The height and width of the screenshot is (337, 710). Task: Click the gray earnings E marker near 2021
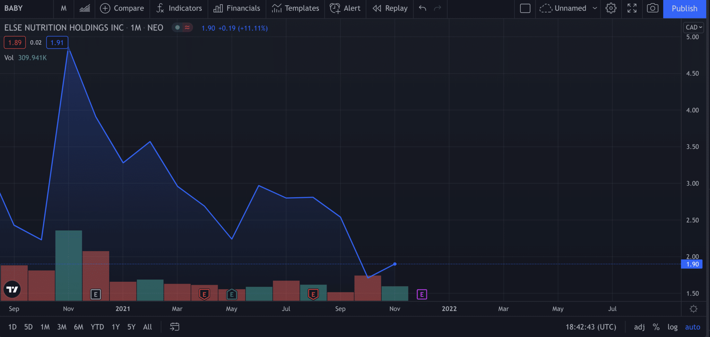[96, 294]
